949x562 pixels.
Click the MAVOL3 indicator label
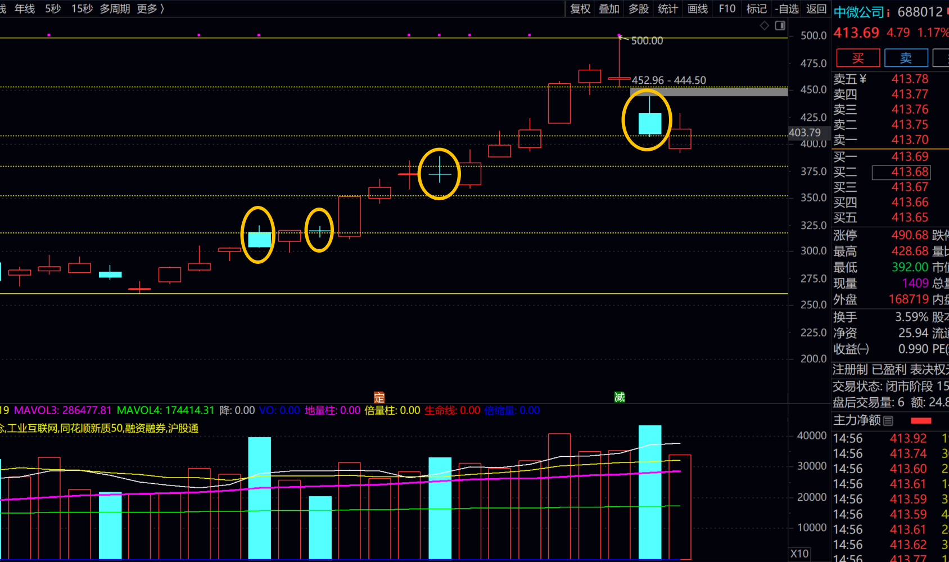click(x=63, y=411)
